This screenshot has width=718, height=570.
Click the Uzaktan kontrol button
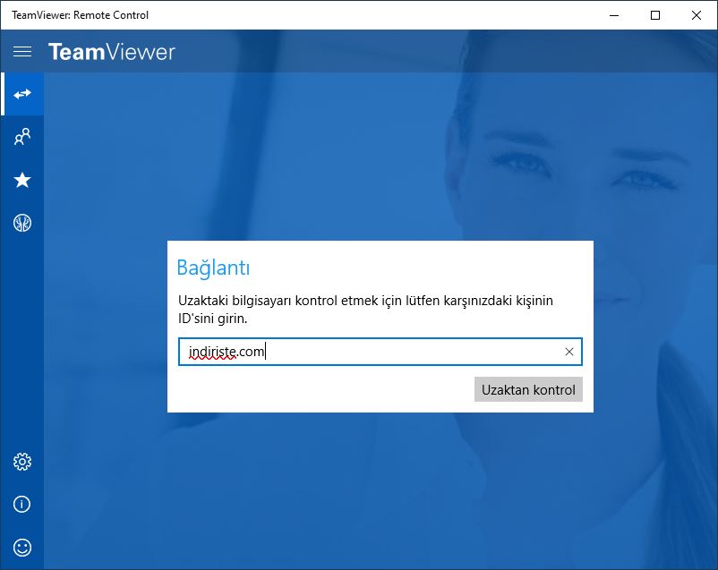528,389
